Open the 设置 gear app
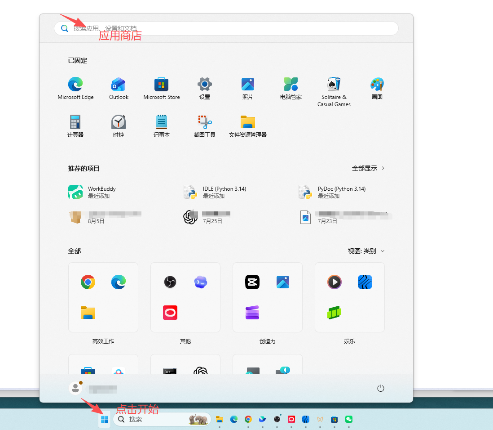The image size is (493, 430). pyautogui.click(x=205, y=89)
